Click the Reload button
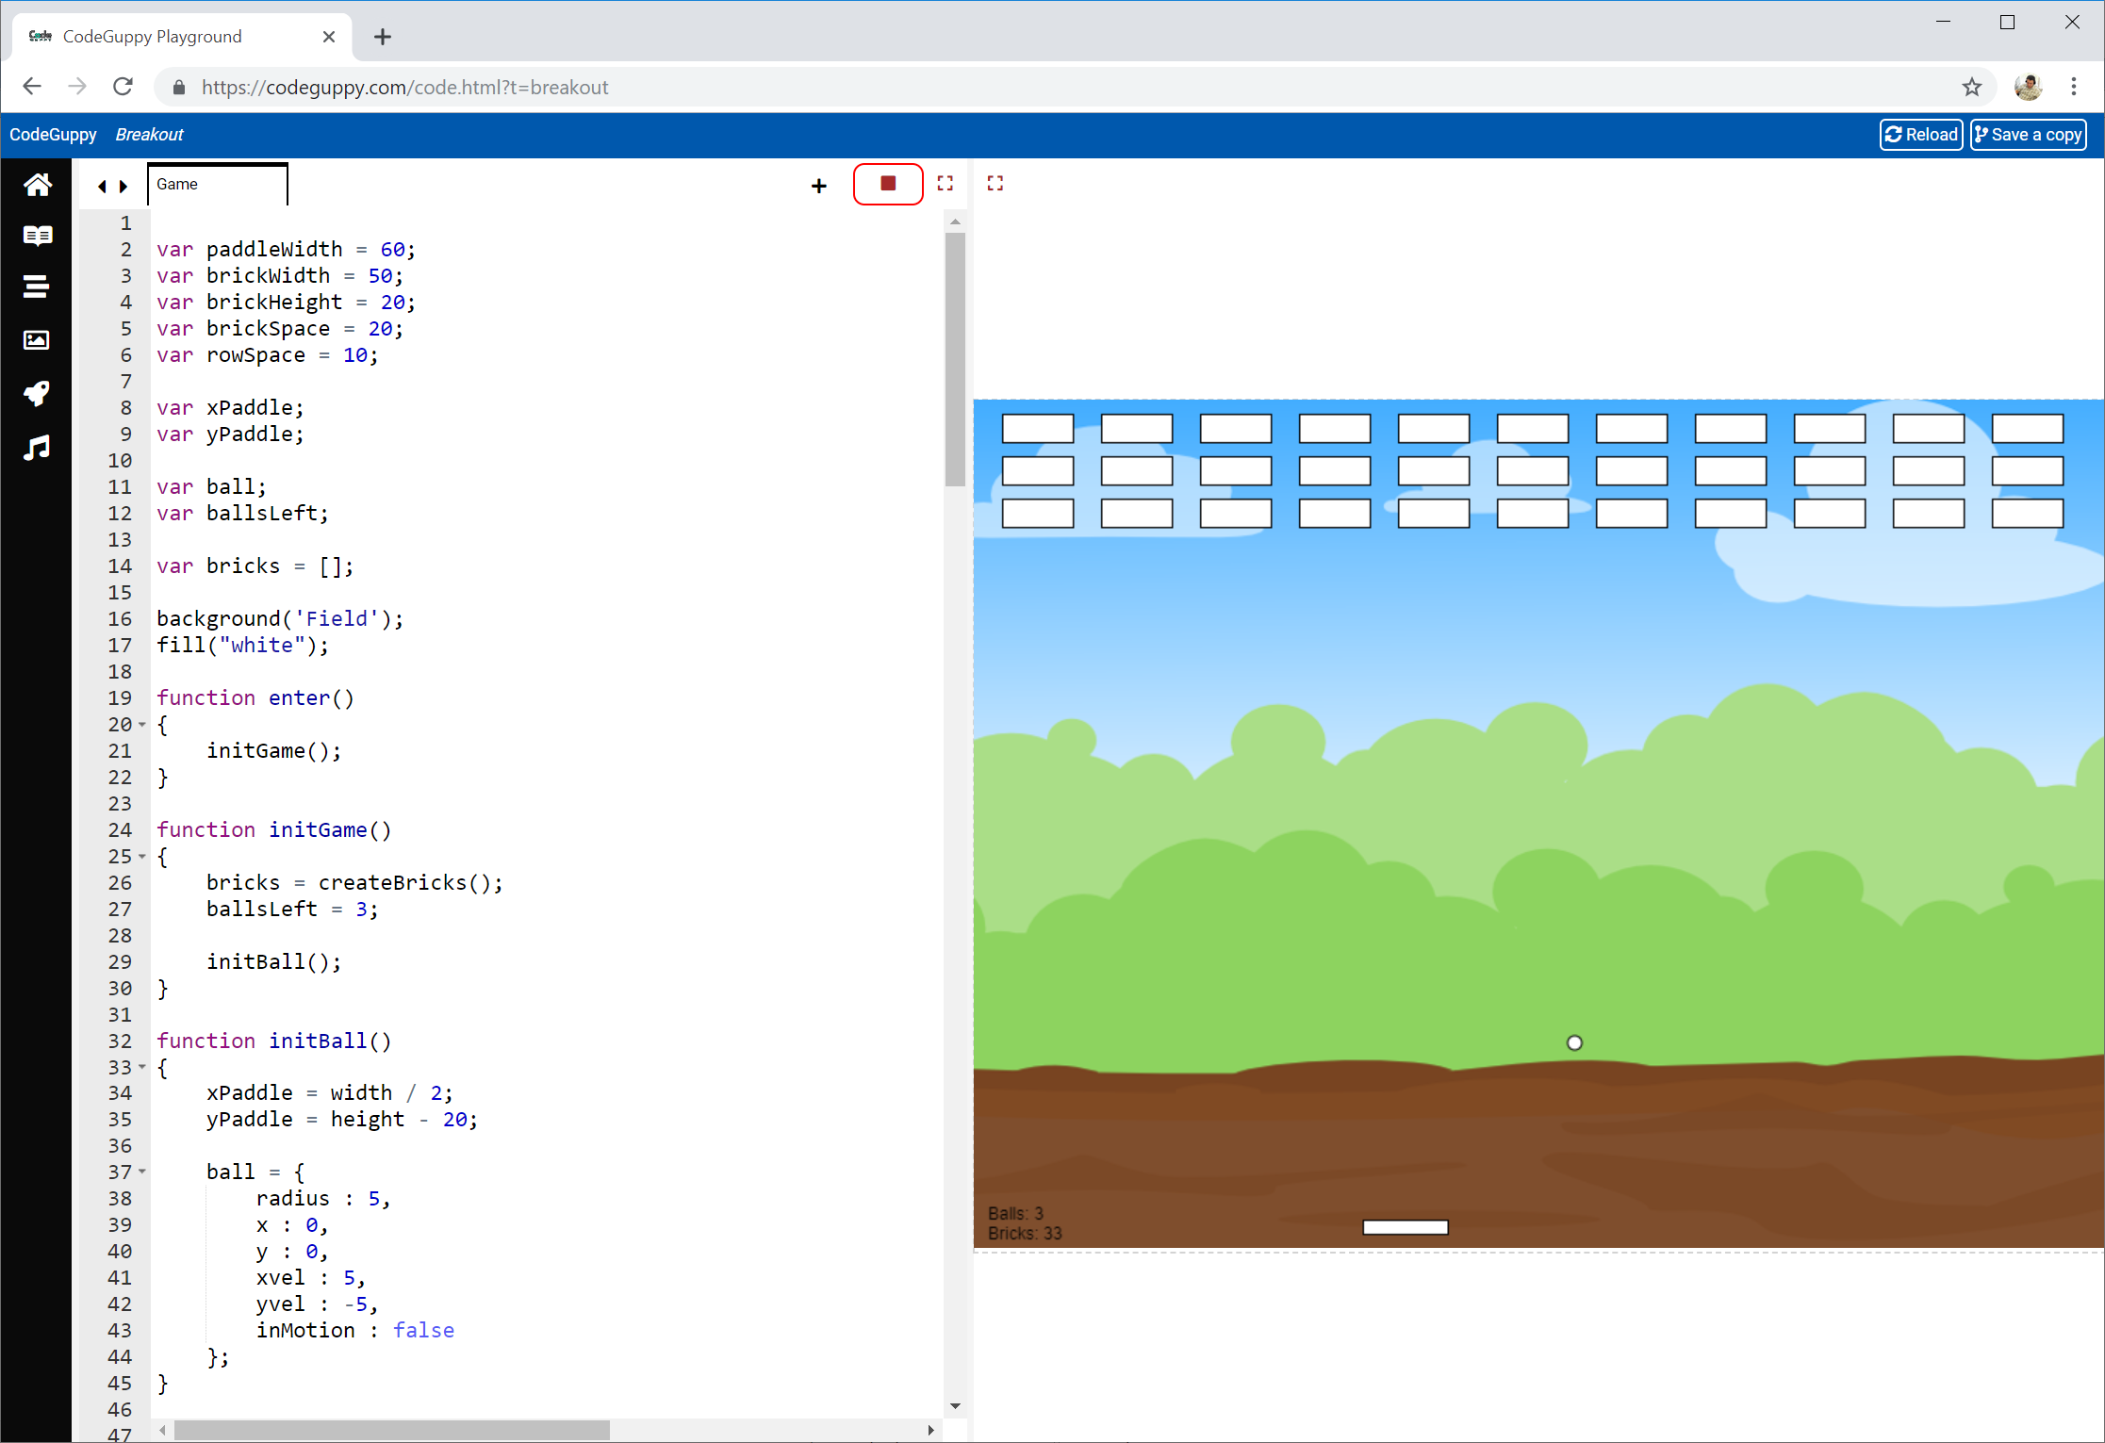This screenshot has width=2105, height=1443. pos(1920,135)
